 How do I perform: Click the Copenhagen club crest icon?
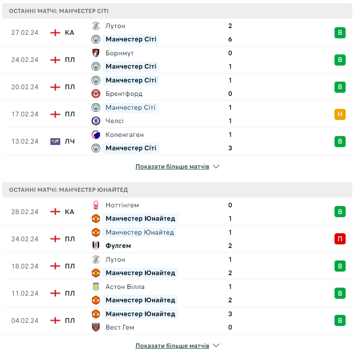(x=96, y=135)
